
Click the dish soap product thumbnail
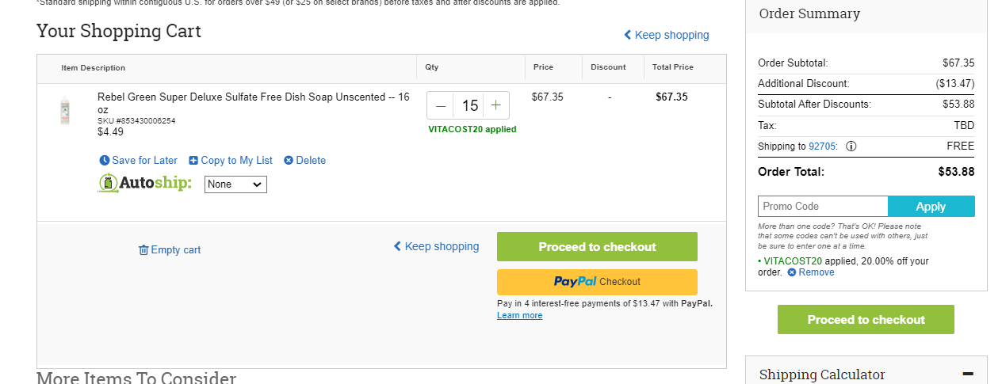click(x=65, y=110)
